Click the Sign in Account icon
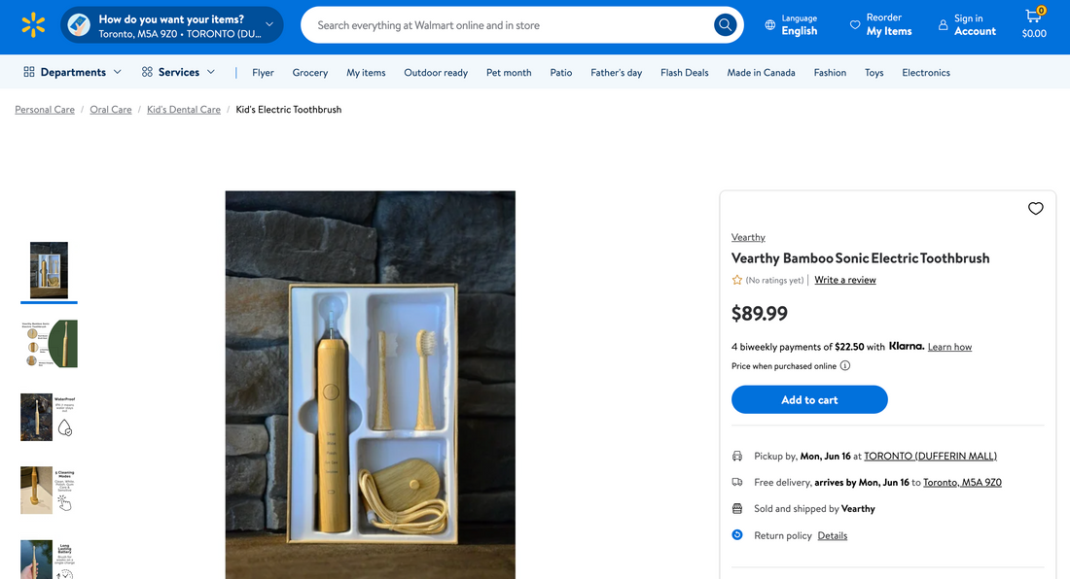The height and width of the screenshot is (579, 1070). [x=943, y=25]
